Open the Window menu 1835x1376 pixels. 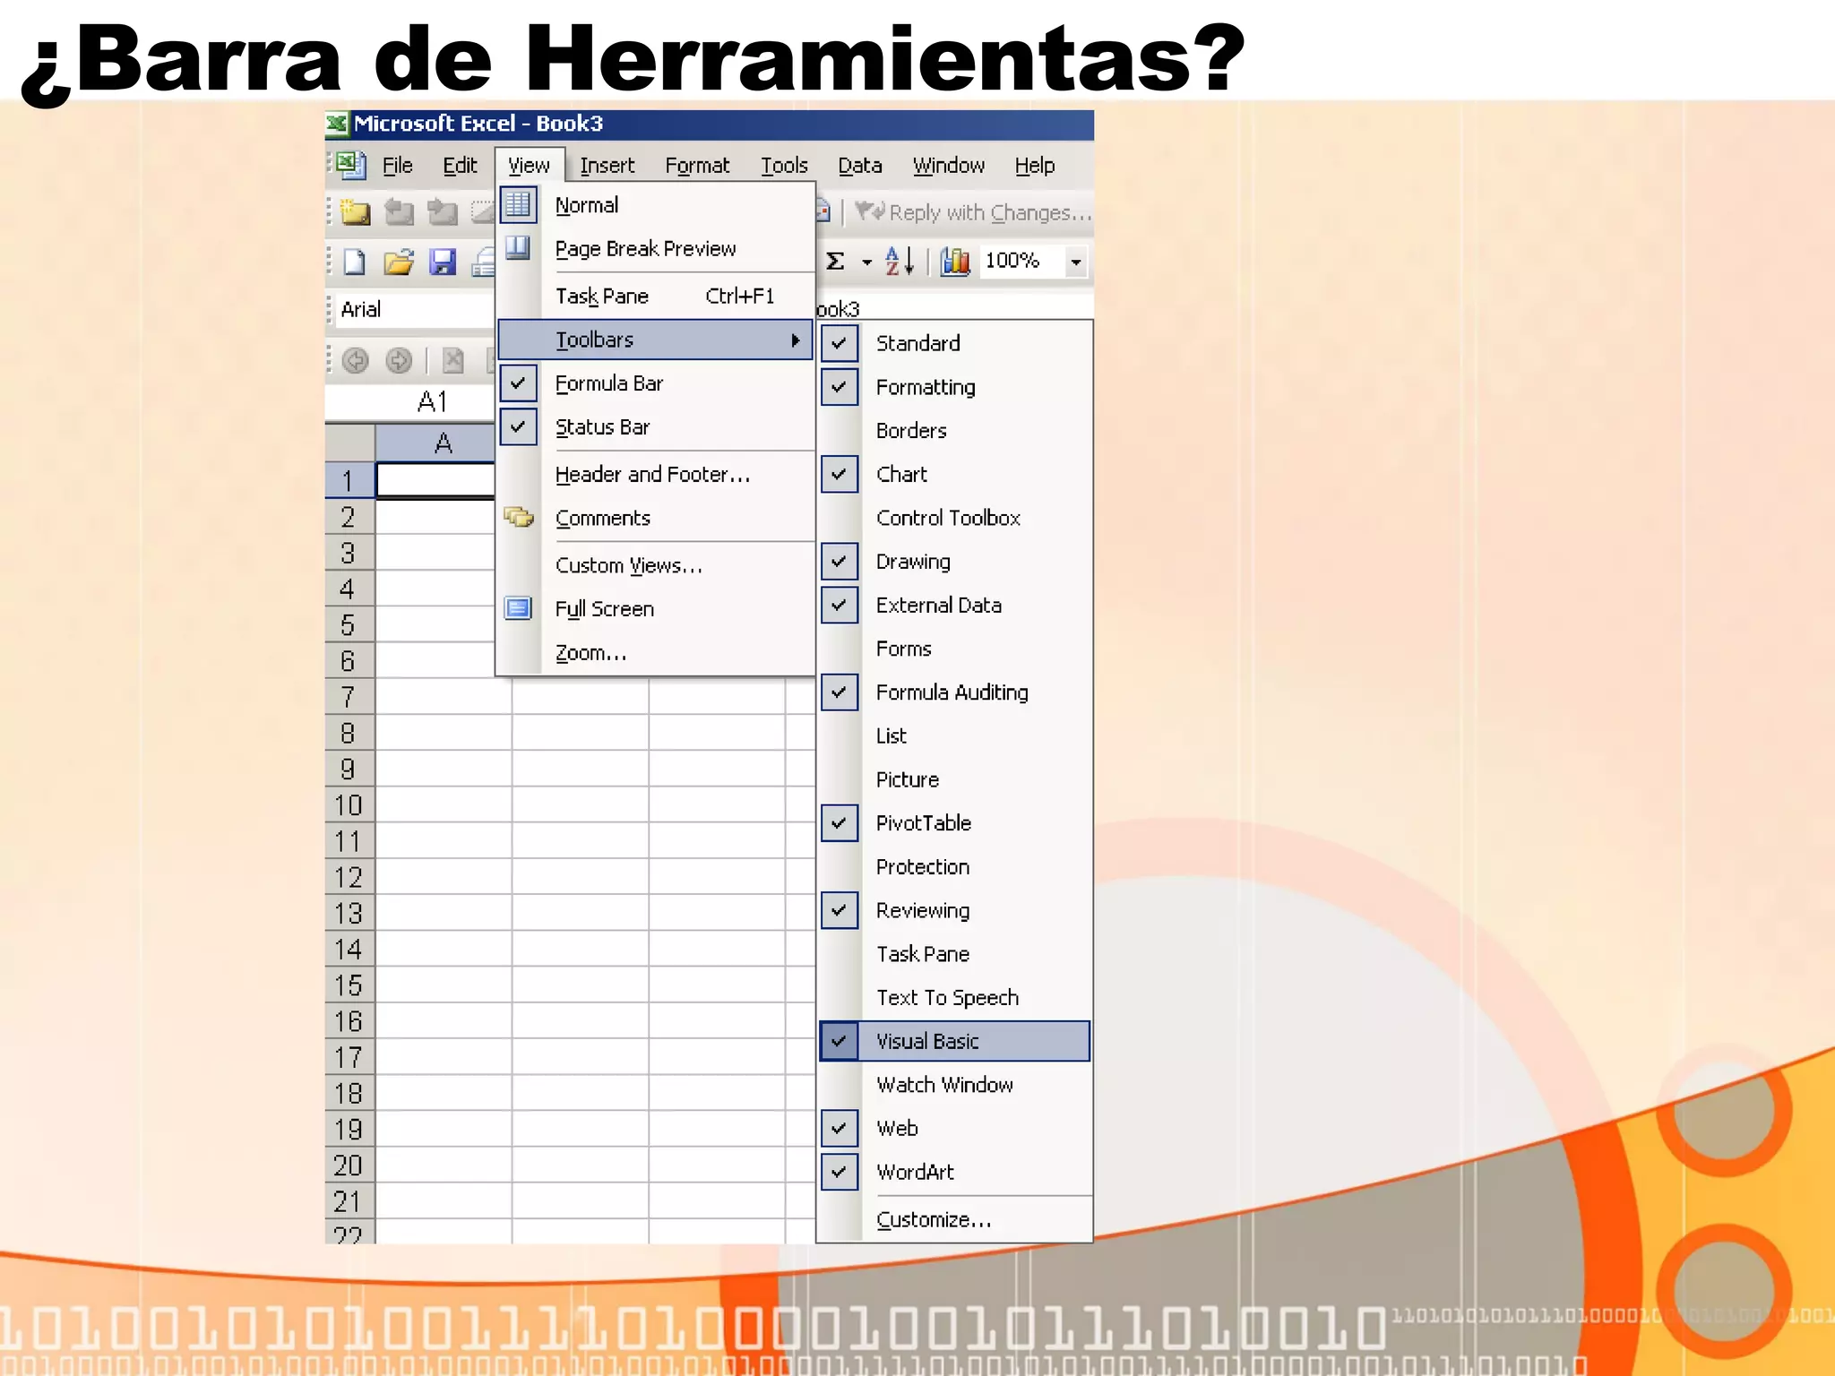[x=949, y=166]
